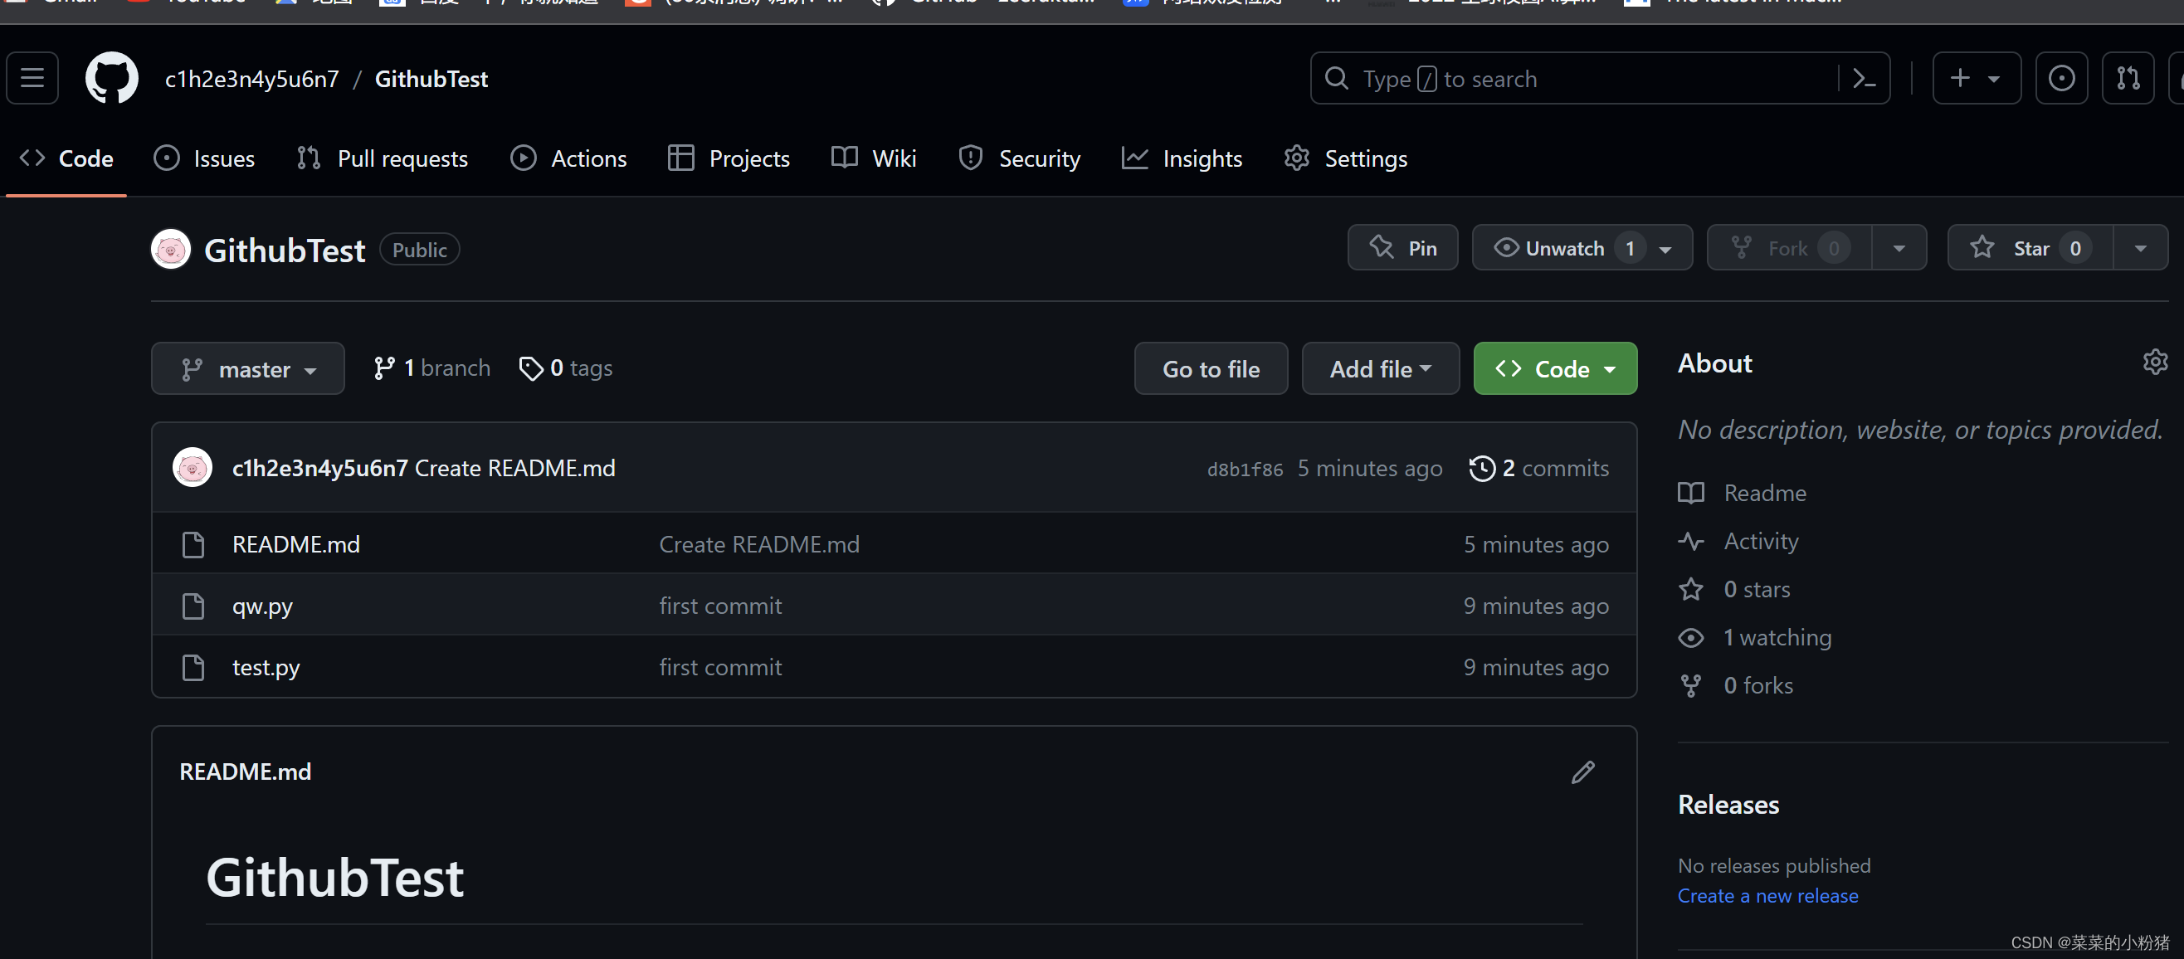Expand the master branch selector
The width and height of the screenshot is (2184, 959).
tap(247, 369)
